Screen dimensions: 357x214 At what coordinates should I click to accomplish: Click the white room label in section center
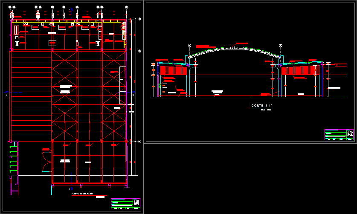tap(218, 91)
